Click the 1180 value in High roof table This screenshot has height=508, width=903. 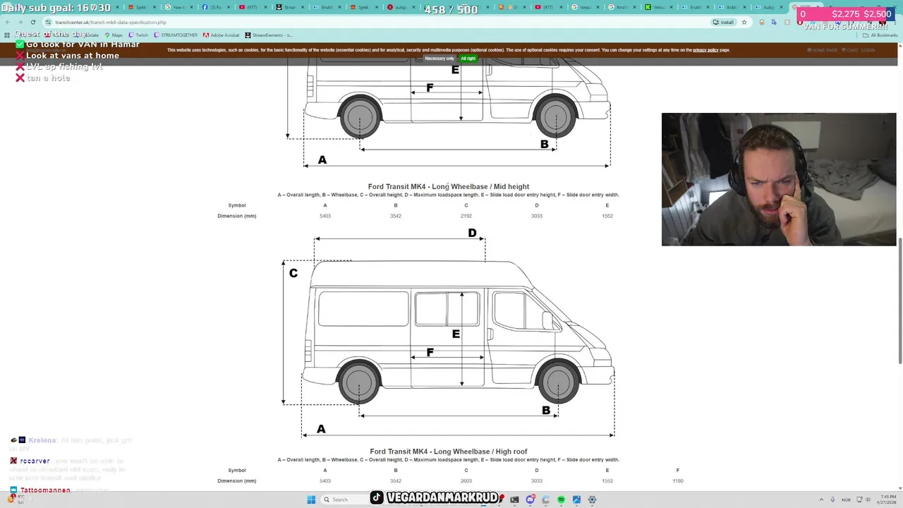(x=678, y=480)
